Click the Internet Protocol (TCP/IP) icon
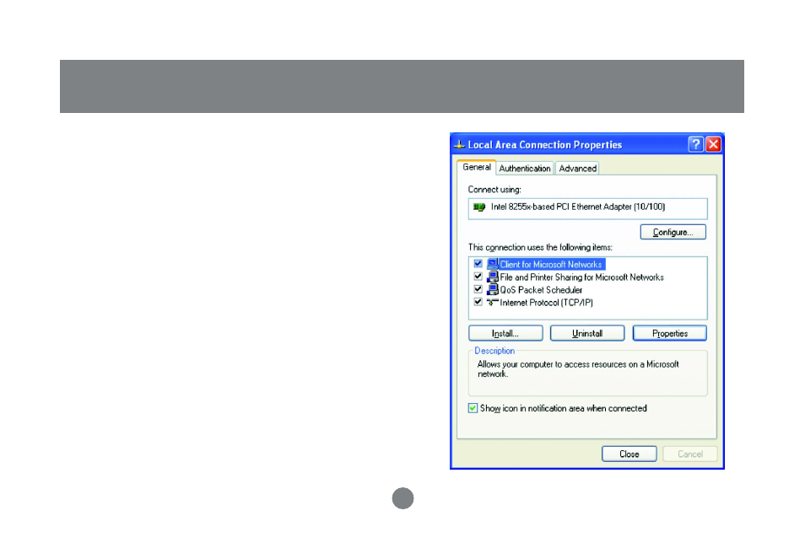The image size is (805, 559). click(492, 302)
